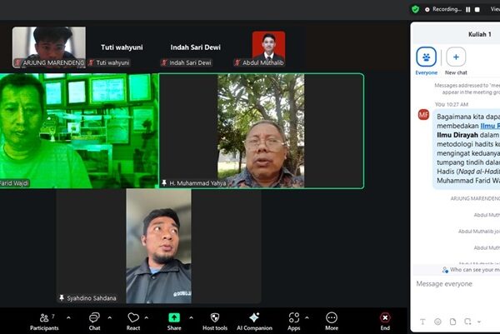Select Syahdino Sahdana video tile
The width and height of the screenshot is (500, 334).
(159, 246)
